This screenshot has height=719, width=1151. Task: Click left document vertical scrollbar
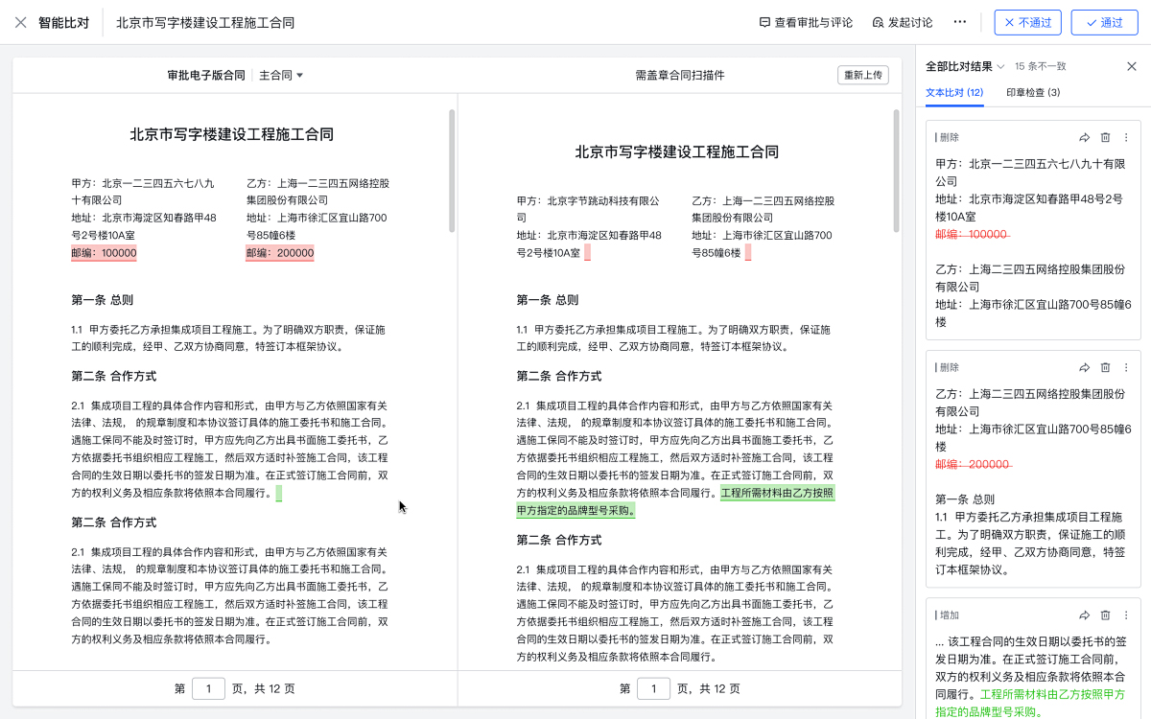tap(452, 171)
